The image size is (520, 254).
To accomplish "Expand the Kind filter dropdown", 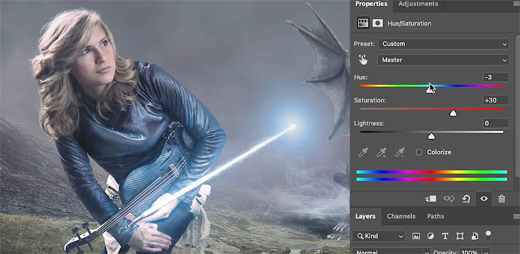I will 379,236.
